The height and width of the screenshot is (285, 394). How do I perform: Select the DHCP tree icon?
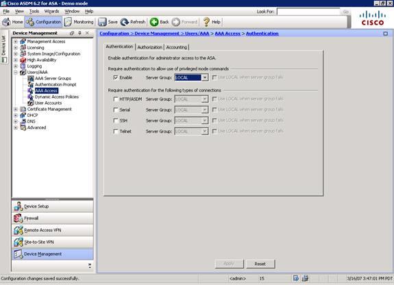(x=23, y=116)
